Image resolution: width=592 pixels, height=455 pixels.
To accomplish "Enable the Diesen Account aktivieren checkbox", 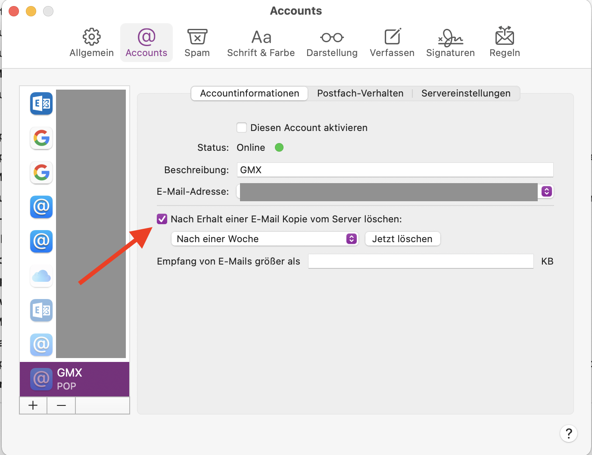I will 242,128.
